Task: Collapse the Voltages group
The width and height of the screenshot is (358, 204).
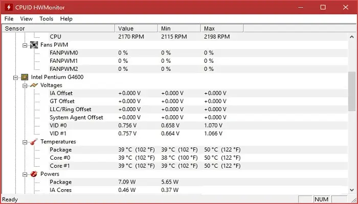Action: coord(25,86)
